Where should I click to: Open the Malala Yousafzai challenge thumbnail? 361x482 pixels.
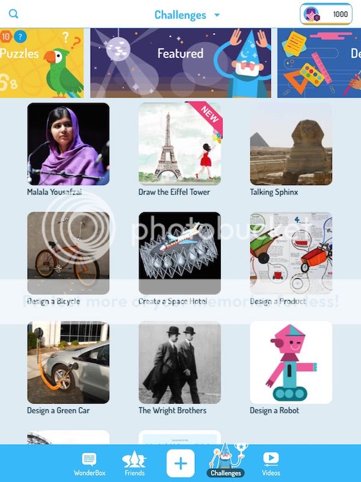[x=68, y=144]
